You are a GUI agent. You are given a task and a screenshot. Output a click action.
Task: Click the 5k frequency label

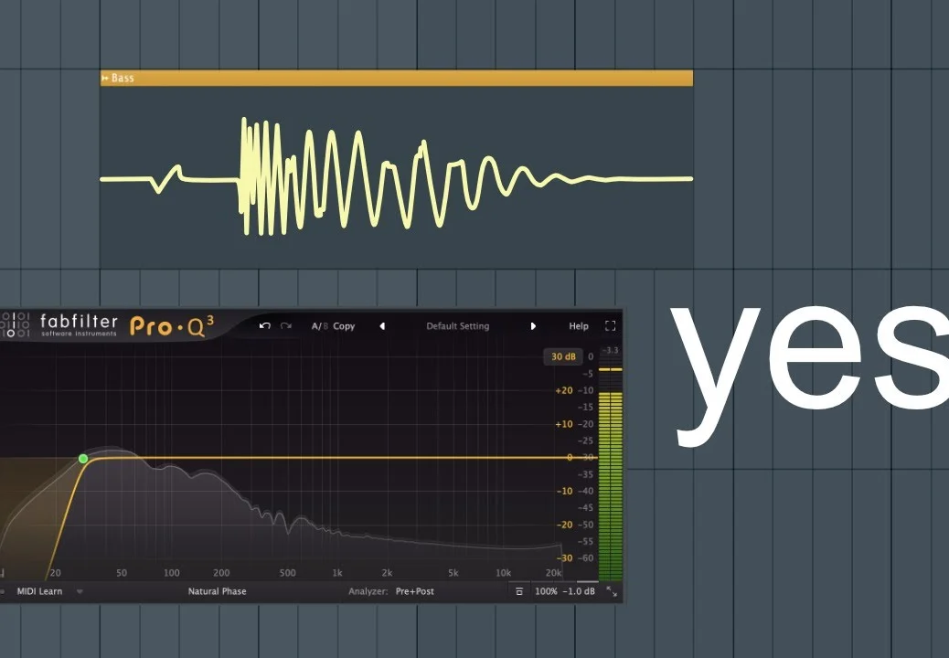[x=453, y=573]
